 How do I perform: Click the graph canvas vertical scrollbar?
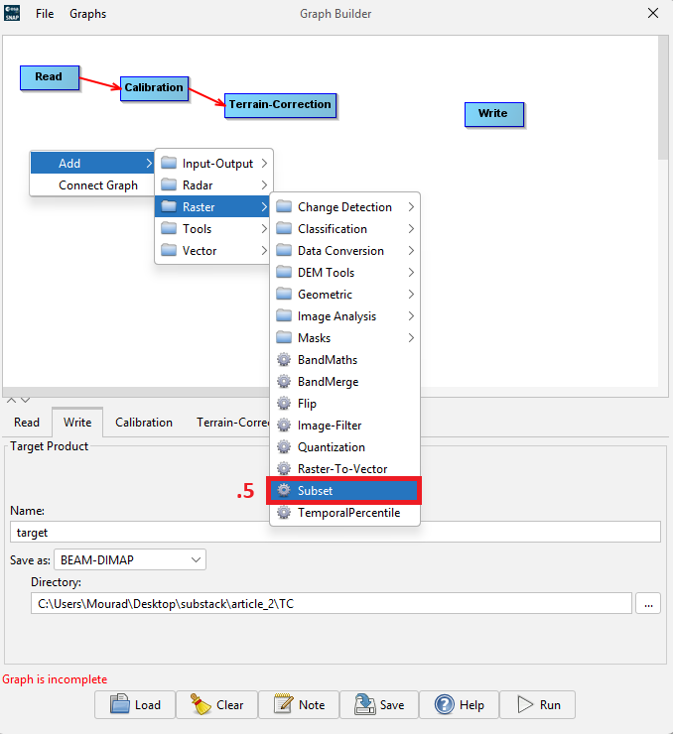(663, 98)
